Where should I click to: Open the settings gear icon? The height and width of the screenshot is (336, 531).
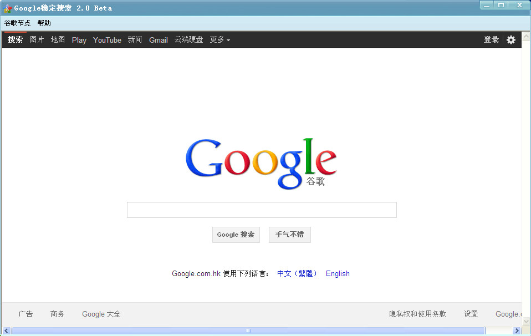[x=510, y=40]
